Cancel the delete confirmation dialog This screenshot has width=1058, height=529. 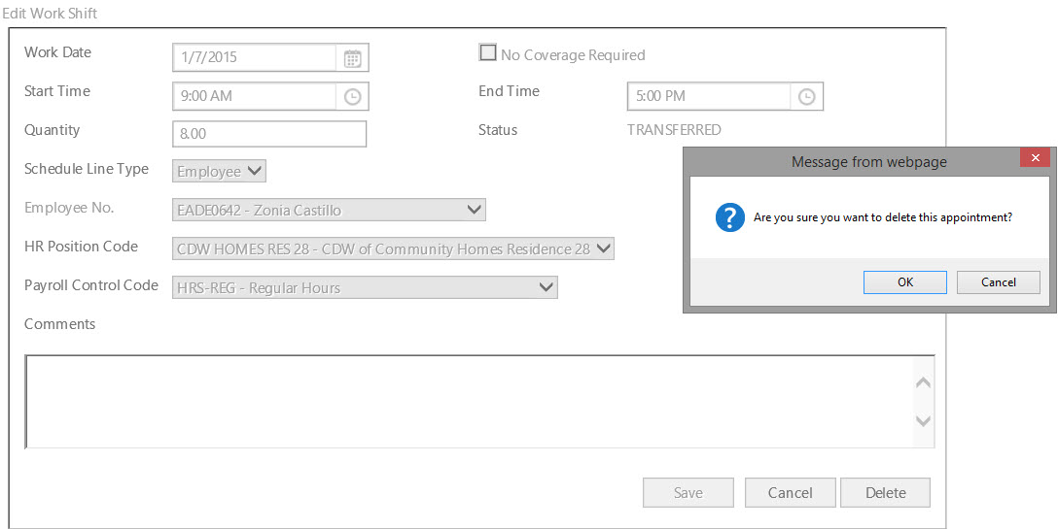point(998,282)
